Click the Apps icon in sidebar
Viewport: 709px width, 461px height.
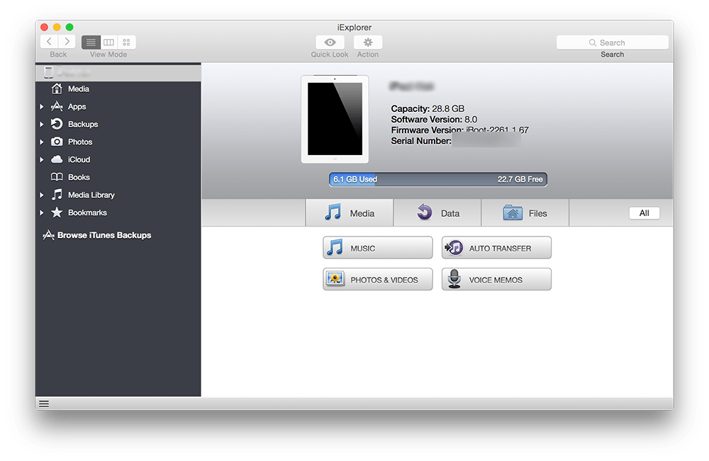[x=57, y=106]
